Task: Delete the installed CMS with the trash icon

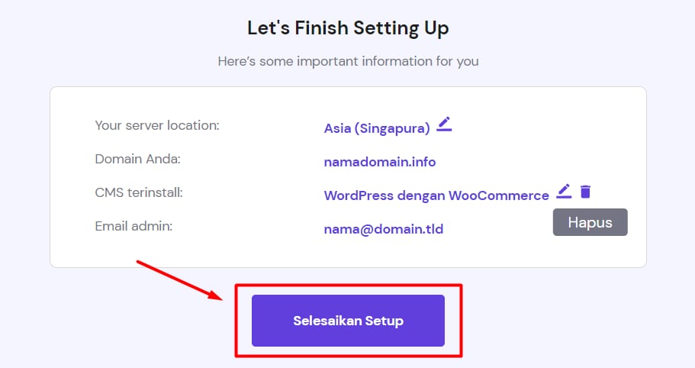Action: coord(585,192)
